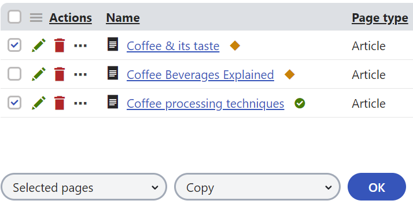Image resolution: width=413 pixels, height=208 pixels.
Task: Open more actions for Coffee Beverages Explained
Action: pyautogui.click(x=80, y=74)
